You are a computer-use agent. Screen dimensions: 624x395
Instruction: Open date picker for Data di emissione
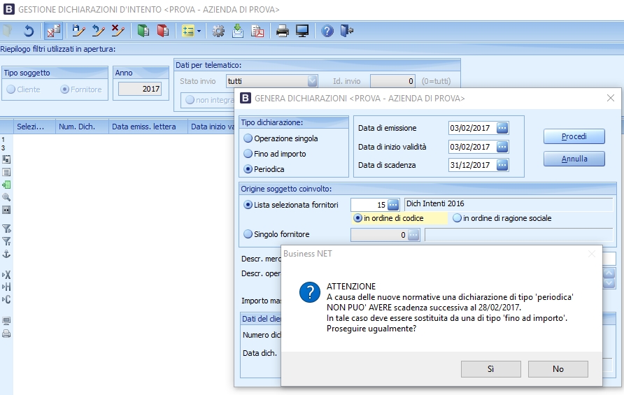pyautogui.click(x=502, y=128)
